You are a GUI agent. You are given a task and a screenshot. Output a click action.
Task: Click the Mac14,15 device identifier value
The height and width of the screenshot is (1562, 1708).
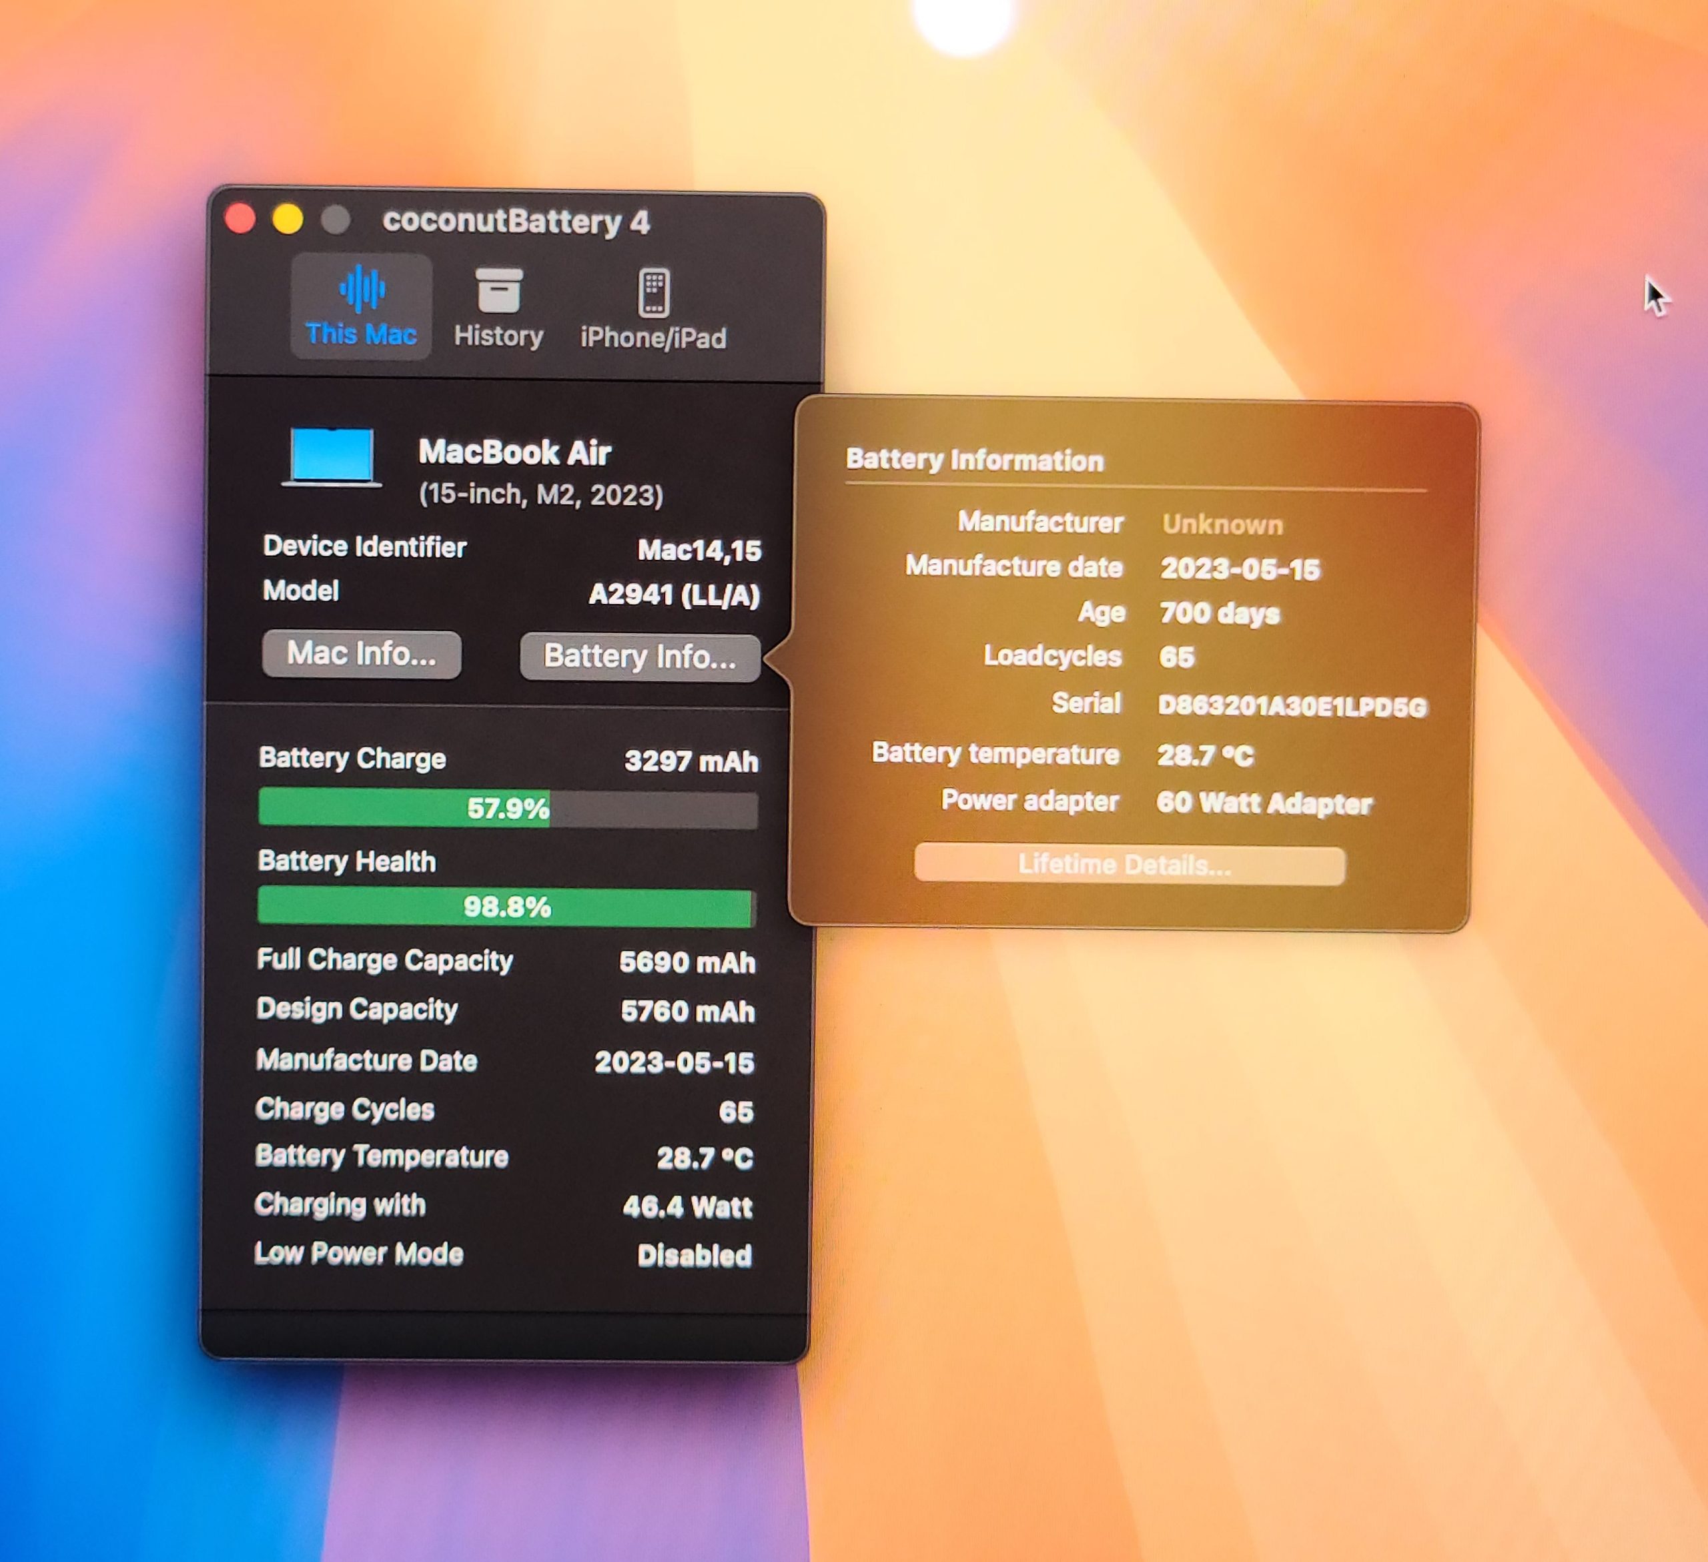coord(699,550)
